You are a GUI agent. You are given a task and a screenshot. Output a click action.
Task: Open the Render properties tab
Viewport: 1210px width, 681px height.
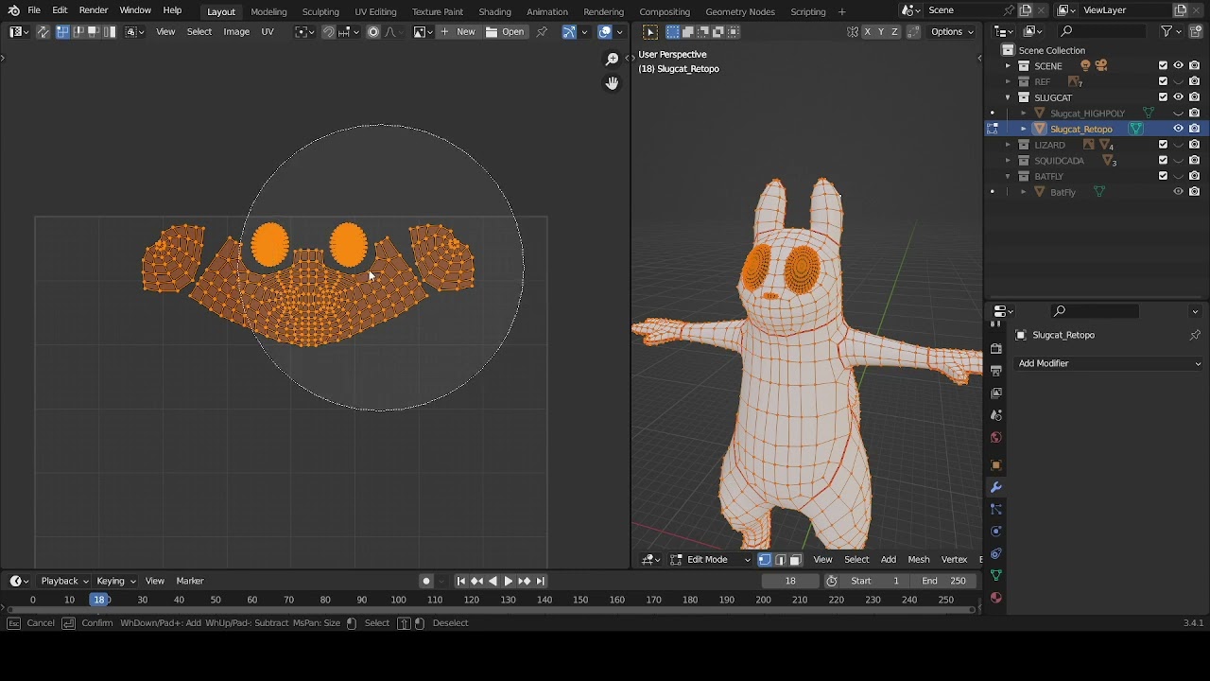click(995, 348)
